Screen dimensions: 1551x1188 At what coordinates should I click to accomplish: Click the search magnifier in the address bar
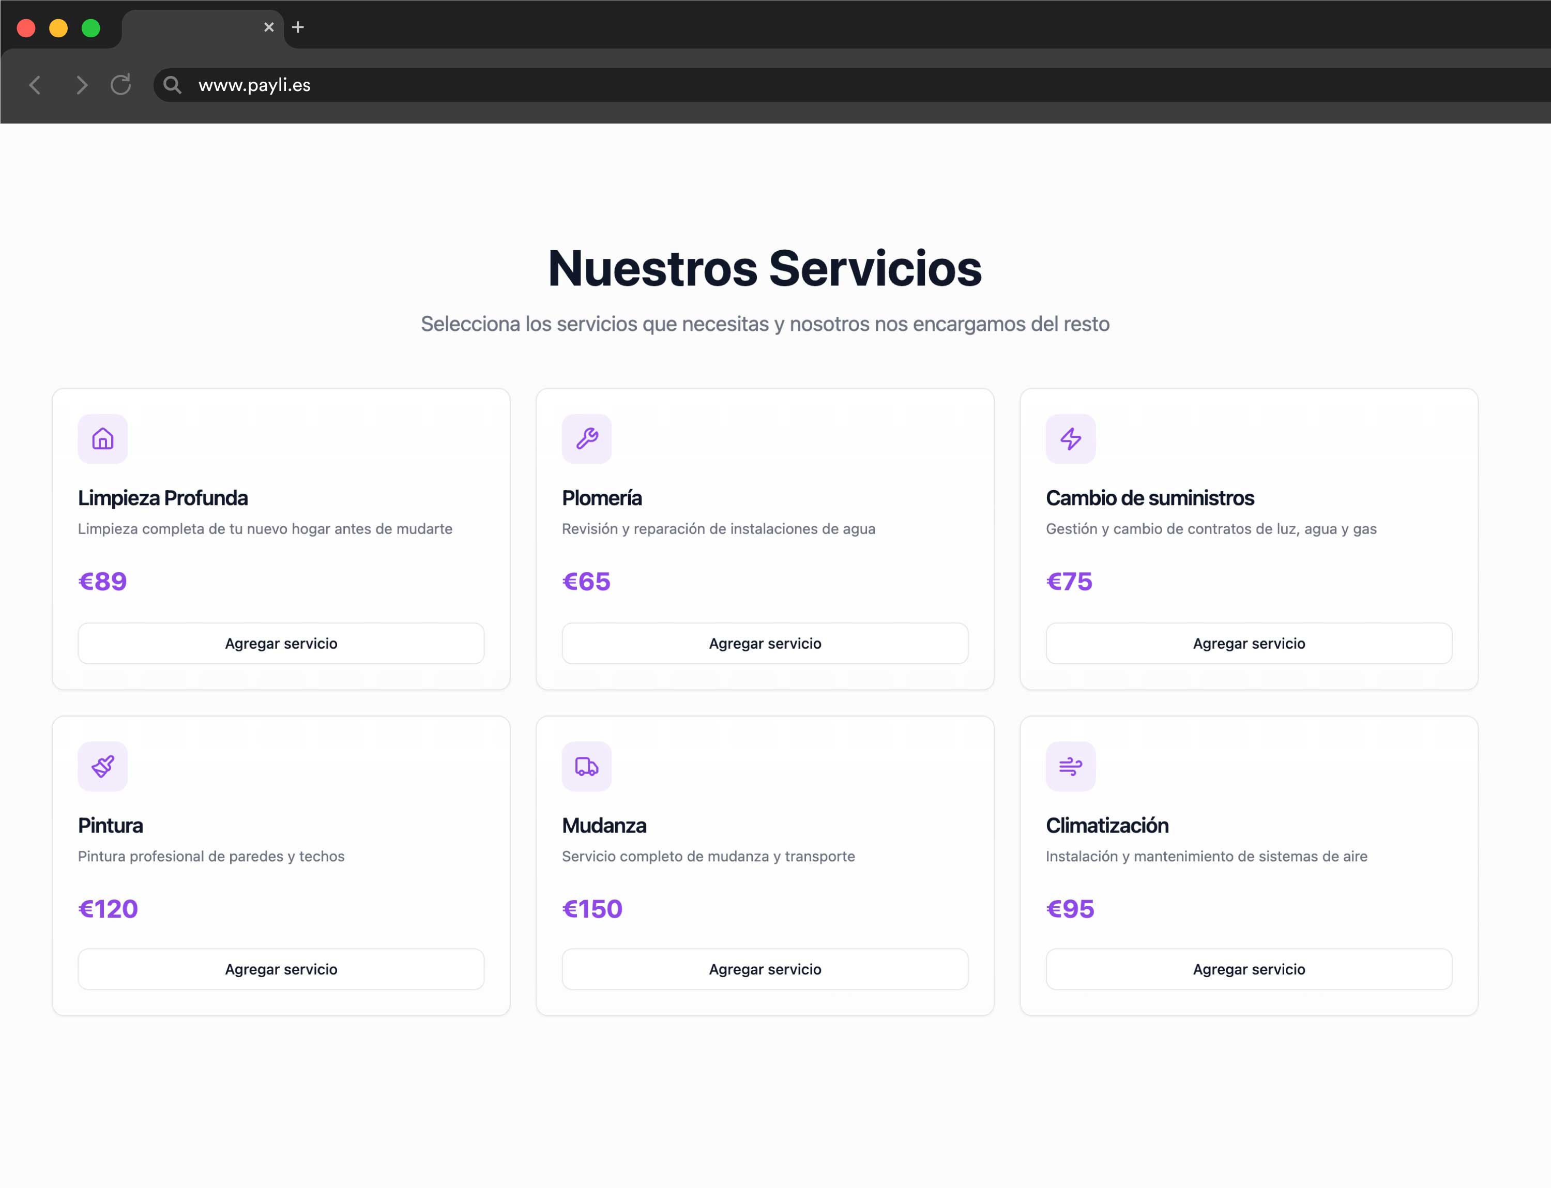[172, 85]
